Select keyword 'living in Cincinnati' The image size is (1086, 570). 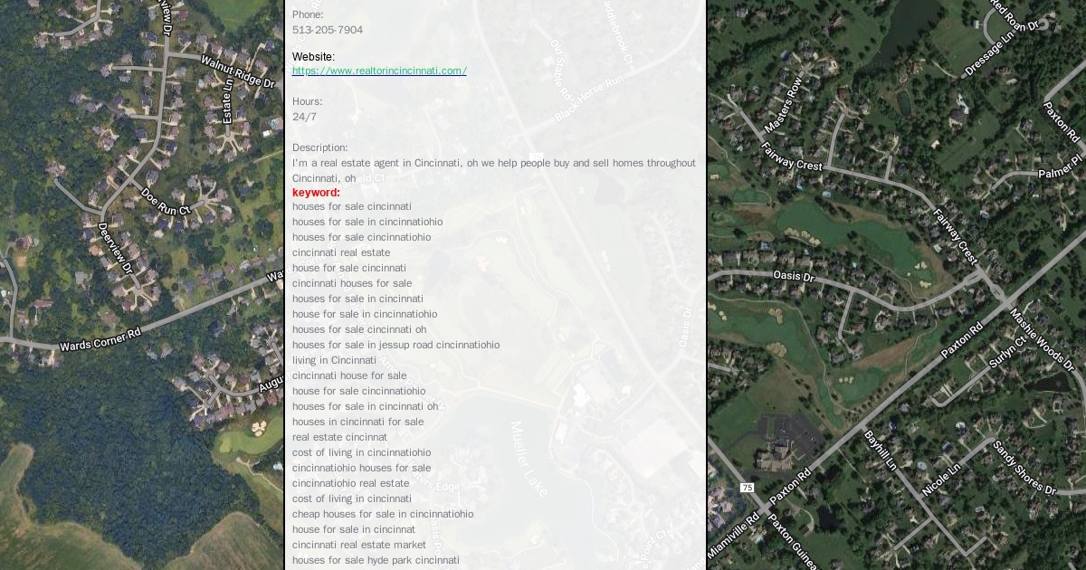click(x=334, y=360)
